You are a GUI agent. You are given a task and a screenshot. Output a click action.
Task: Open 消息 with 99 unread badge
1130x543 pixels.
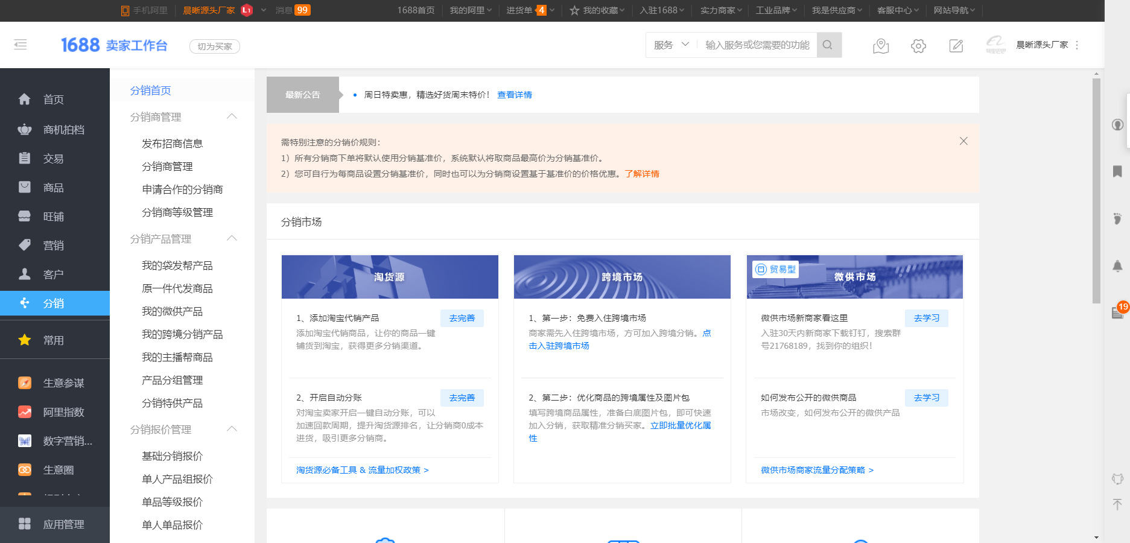[x=293, y=10]
